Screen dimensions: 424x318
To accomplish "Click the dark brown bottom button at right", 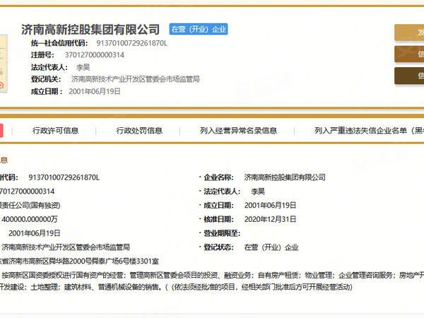I will [409, 76].
